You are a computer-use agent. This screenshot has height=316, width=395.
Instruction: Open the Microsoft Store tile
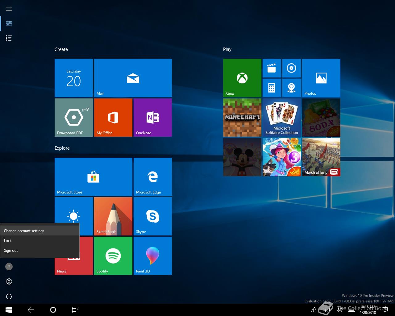coord(94,177)
